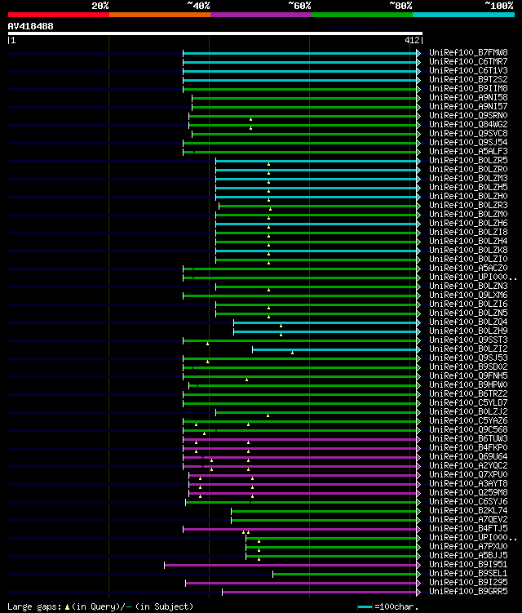Open the UniRef100_Q9SRN0 entry
522x613 pixels.
[x=468, y=115]
